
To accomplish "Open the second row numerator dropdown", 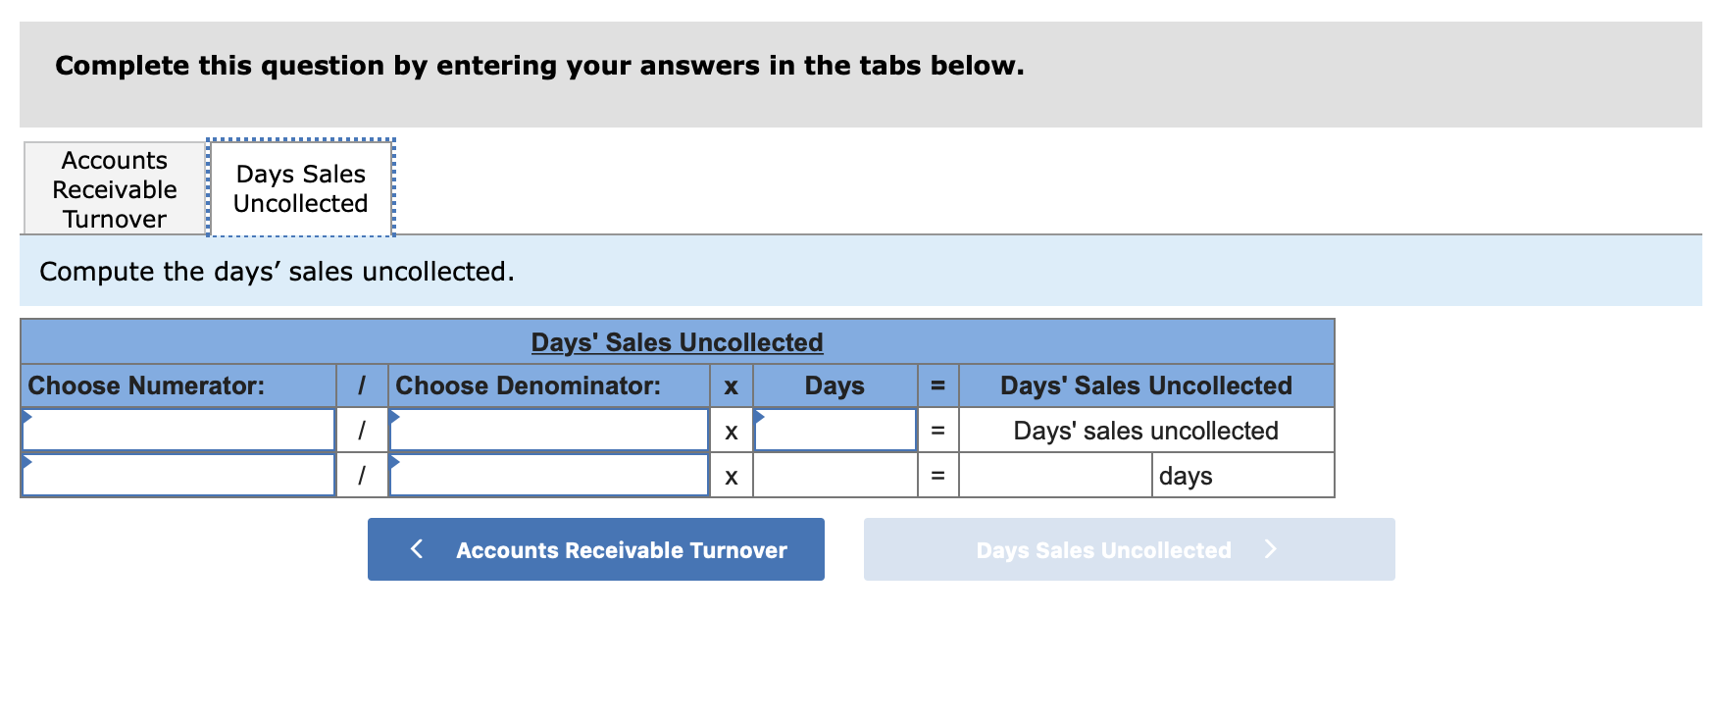I will [x=178, y=475].
